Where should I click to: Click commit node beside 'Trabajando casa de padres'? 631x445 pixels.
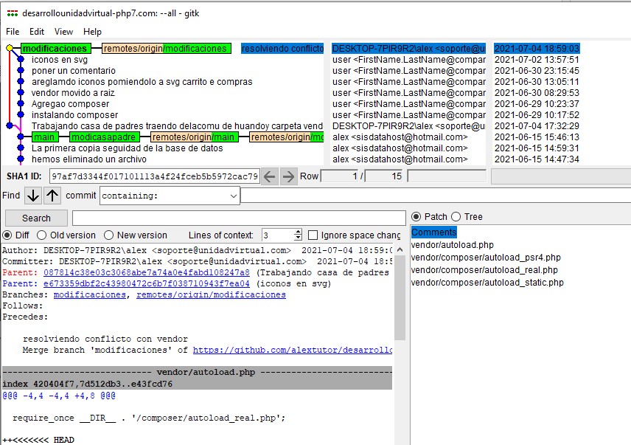pyautogui.click(x=10, y=126)
